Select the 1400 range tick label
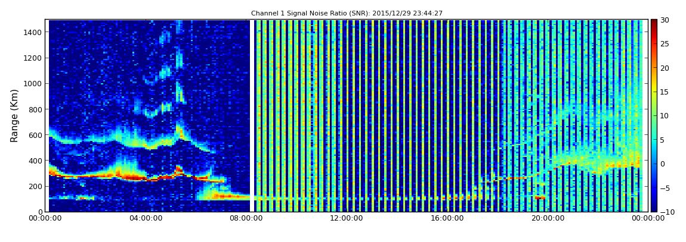 click(x=33, y=32)
